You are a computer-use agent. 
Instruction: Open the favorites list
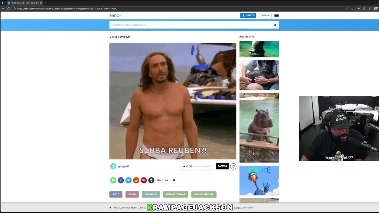(370, 9)
